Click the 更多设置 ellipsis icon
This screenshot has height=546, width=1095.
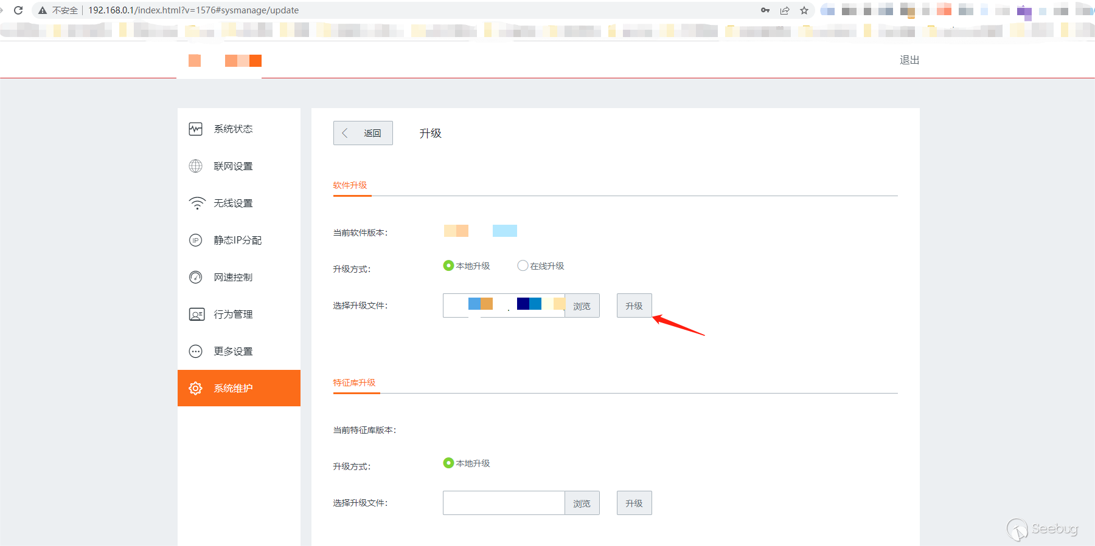click(195, 351)
